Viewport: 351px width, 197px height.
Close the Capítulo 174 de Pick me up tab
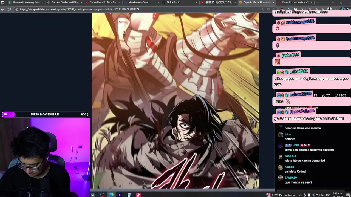coord(273,2)
